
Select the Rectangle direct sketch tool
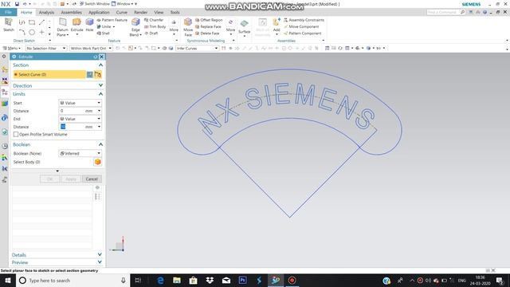pyautogui.click(x=32, y=22)
